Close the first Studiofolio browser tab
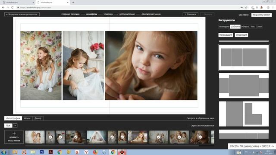 coord(33,3)
